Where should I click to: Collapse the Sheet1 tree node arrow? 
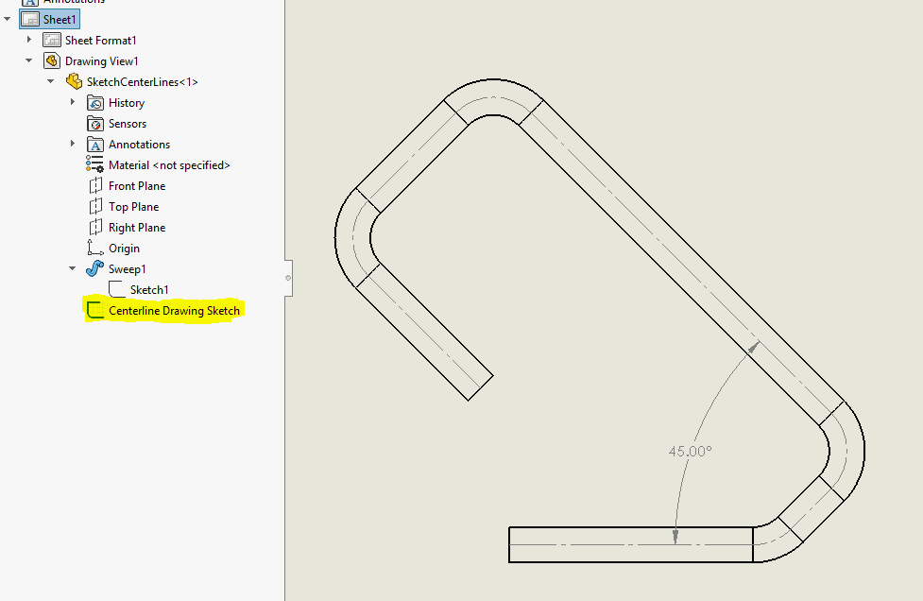coord(8,19)
